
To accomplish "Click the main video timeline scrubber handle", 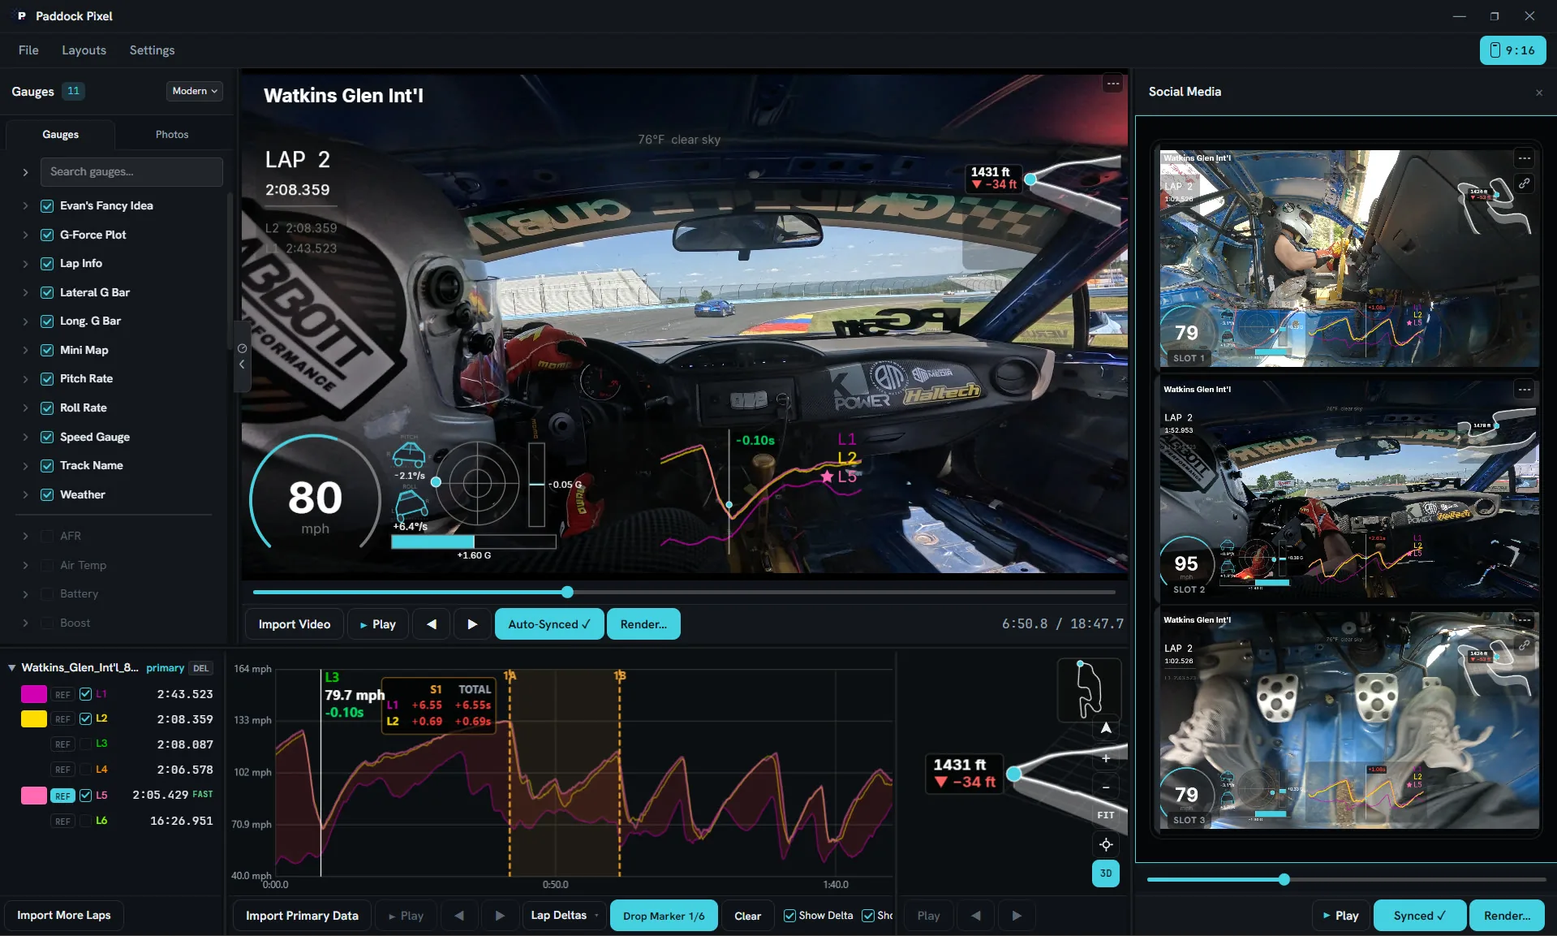I will coord(567,593).
